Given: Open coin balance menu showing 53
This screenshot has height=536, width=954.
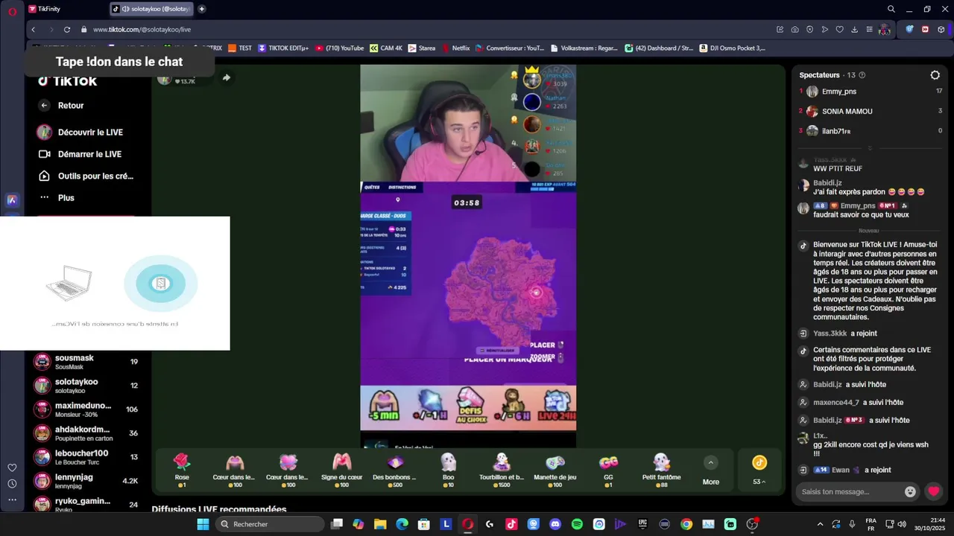Looking at the screenshot, I should (759, 470).
